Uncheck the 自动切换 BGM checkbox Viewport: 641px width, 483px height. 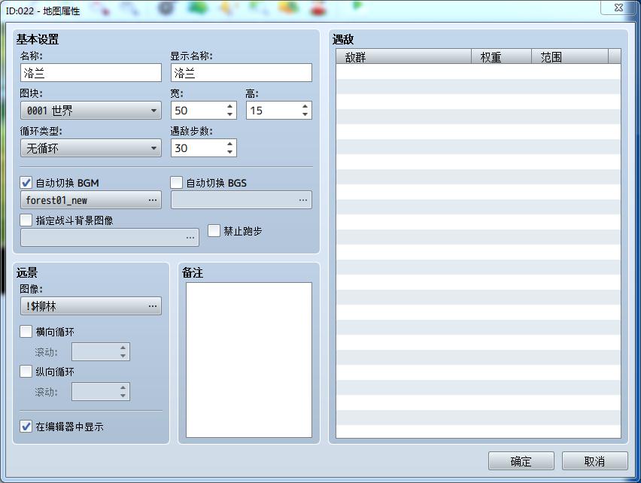click(26, 183)
